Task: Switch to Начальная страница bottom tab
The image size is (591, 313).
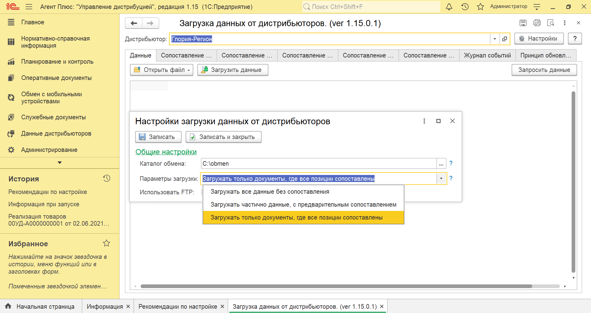Action: 41,306
